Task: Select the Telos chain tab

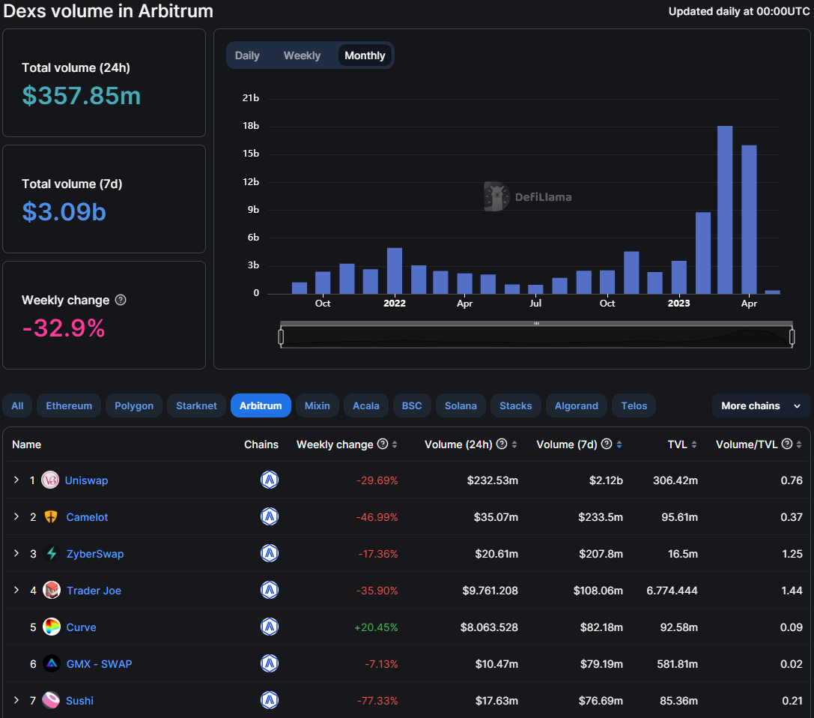Action: click(634, 405)
